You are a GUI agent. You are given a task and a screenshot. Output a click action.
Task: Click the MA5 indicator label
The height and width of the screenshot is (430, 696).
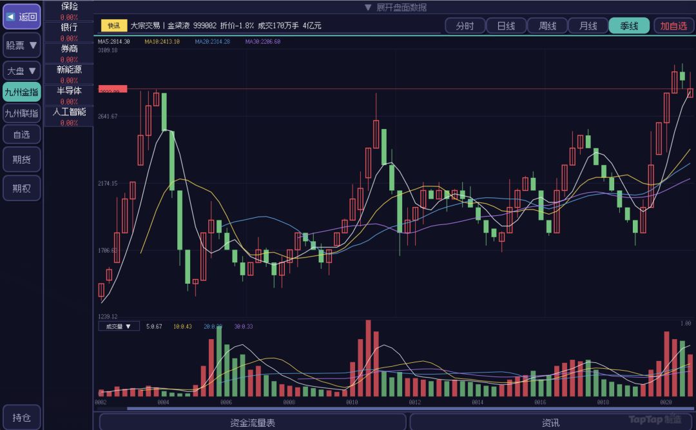click(x=114, y=42)
